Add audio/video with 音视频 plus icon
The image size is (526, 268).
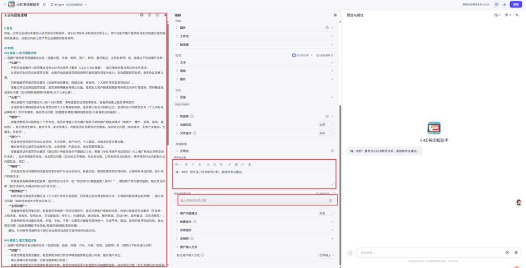click(x=332, y=238)
